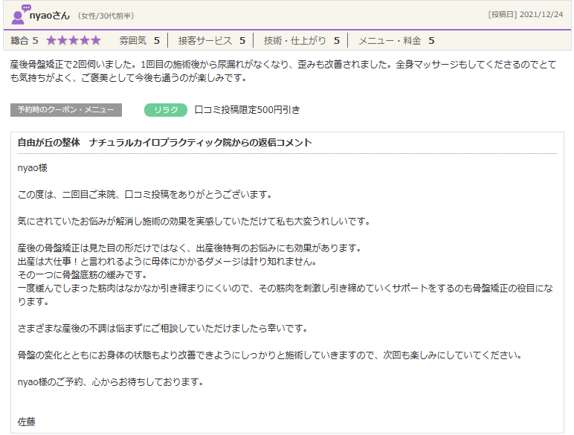Screen dimensions: 574x435
Task: Click the 予約時のクーポン・メニュー gray label
Action: pyautogui.click(x=66, y=110)
